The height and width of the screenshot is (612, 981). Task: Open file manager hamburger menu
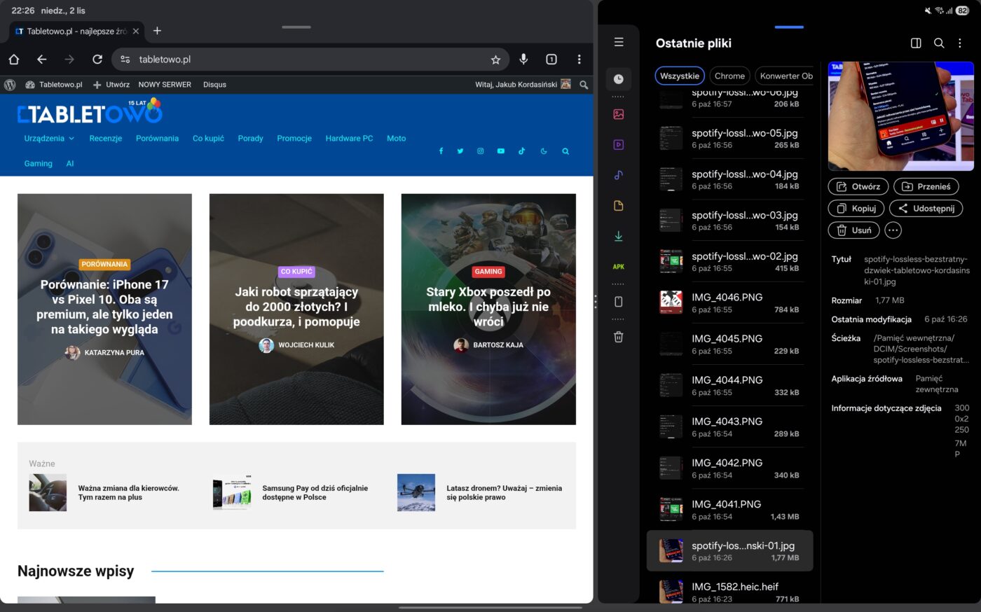[619, 43]
